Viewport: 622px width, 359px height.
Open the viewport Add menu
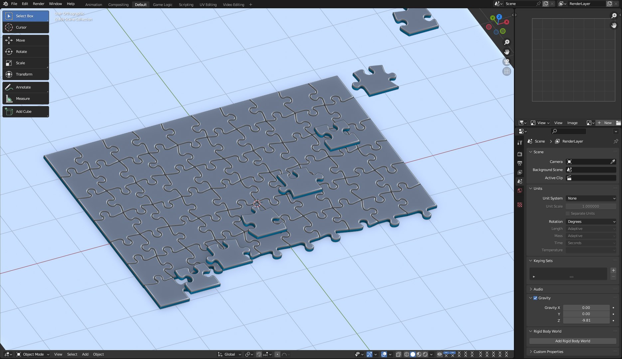85,354
